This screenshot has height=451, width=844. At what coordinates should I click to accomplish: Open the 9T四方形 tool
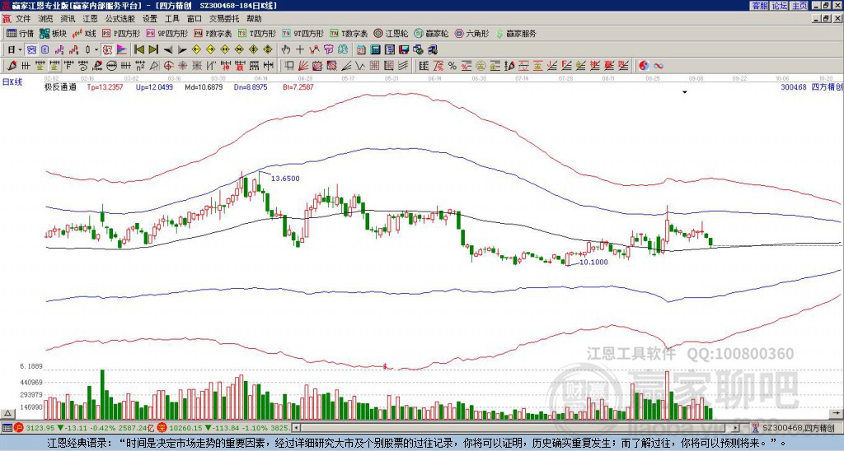coord(303,33)
